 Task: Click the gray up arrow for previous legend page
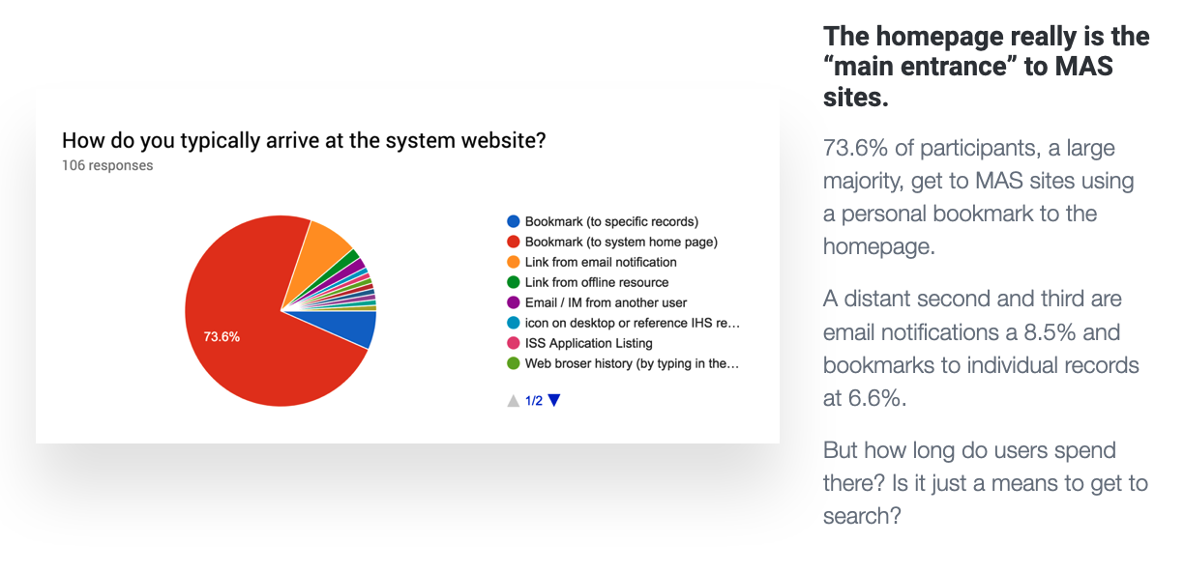coord(514,400)
